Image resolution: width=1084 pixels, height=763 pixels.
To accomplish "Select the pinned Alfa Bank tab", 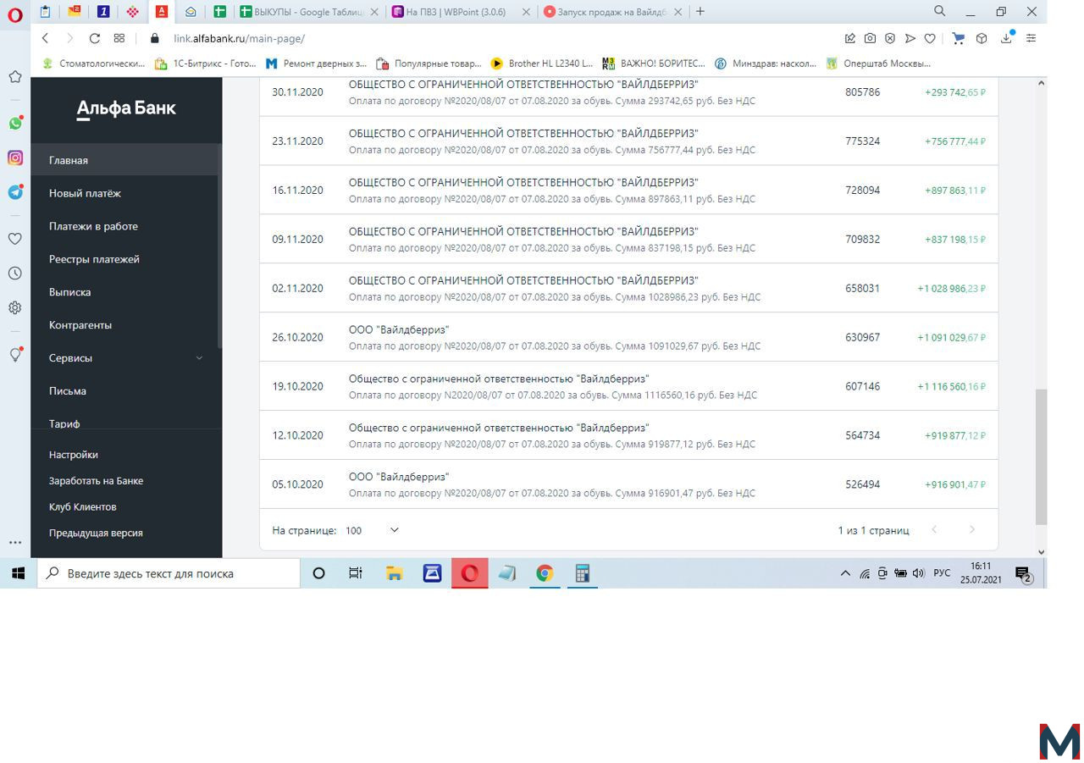I will tap(161, 12).
